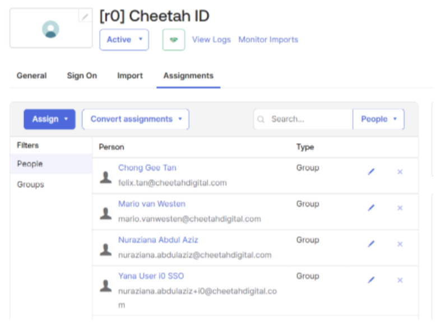Select Groups filter in sidebar
The width and height of the screenshot is (445, 331).
coord(30,185)
